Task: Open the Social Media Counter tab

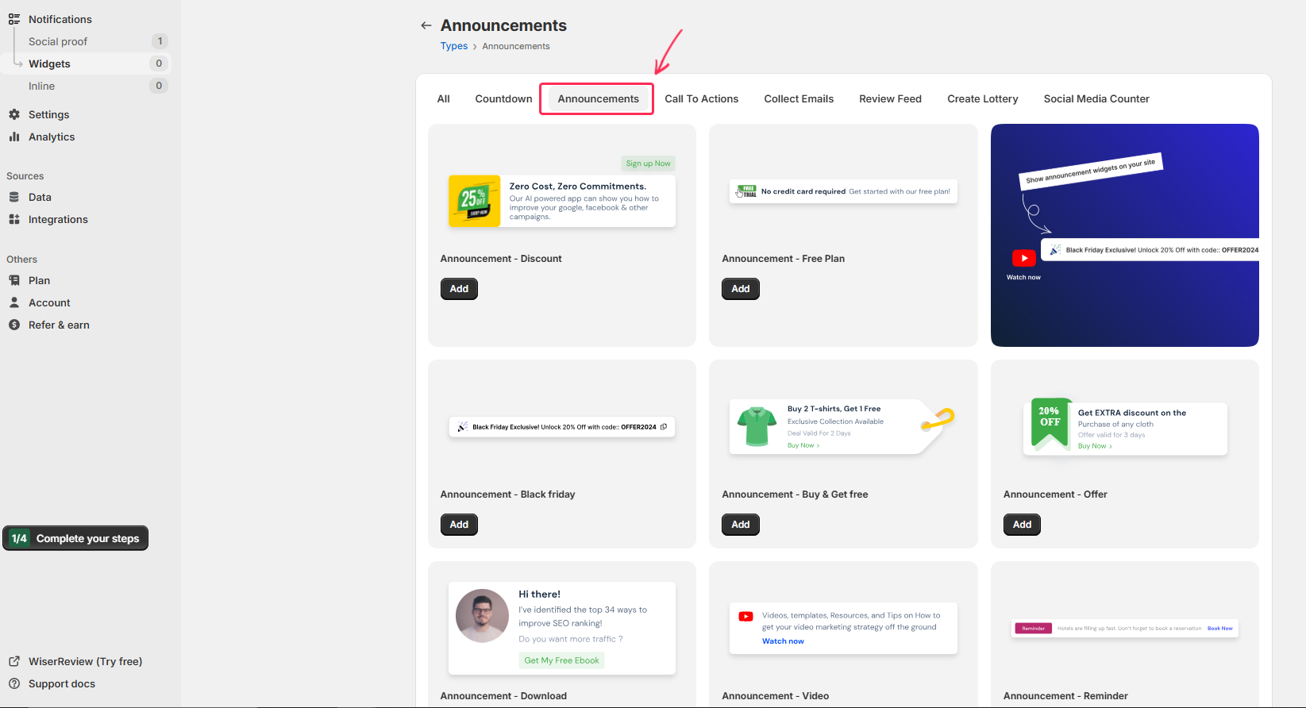Action: (x=1096, y=99)
